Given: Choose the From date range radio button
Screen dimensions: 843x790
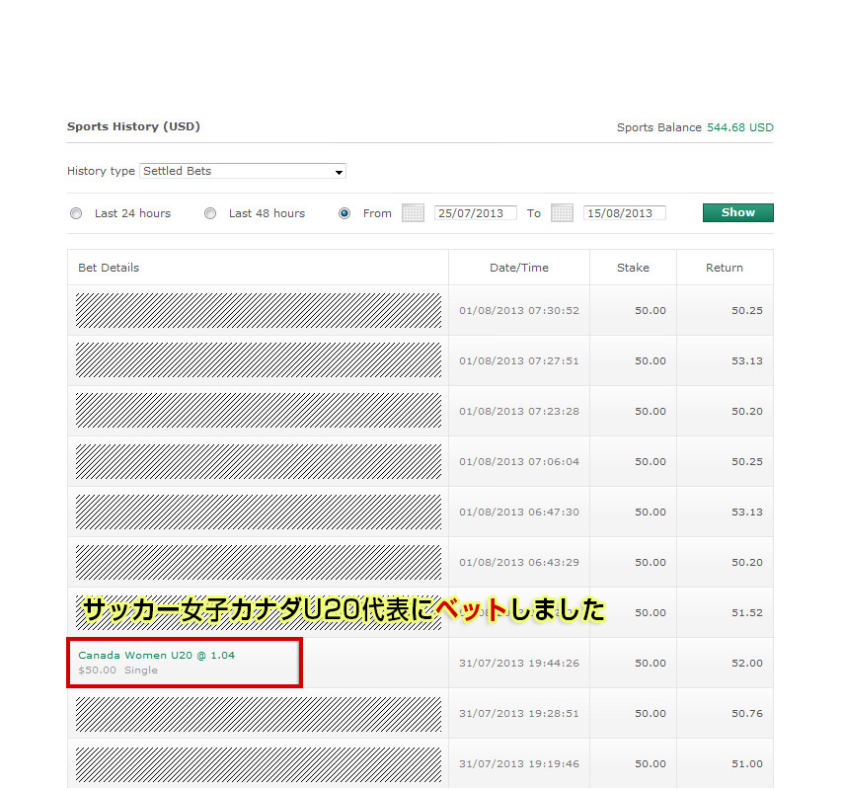Looking at the screenshot, I should tap(345, 213).
